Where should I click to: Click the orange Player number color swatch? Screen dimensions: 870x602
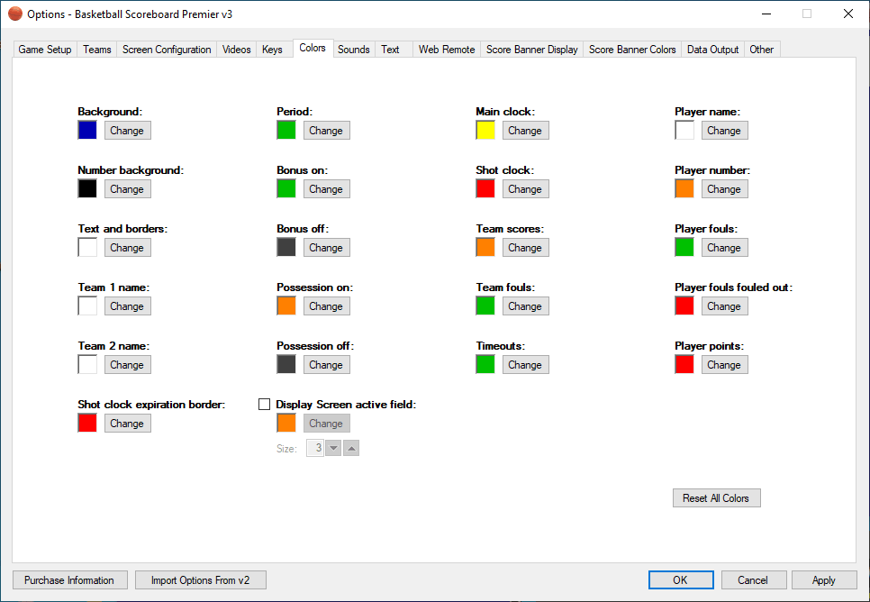click(684, 189)
